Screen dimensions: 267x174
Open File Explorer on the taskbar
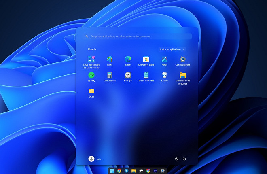pos(133,171)
